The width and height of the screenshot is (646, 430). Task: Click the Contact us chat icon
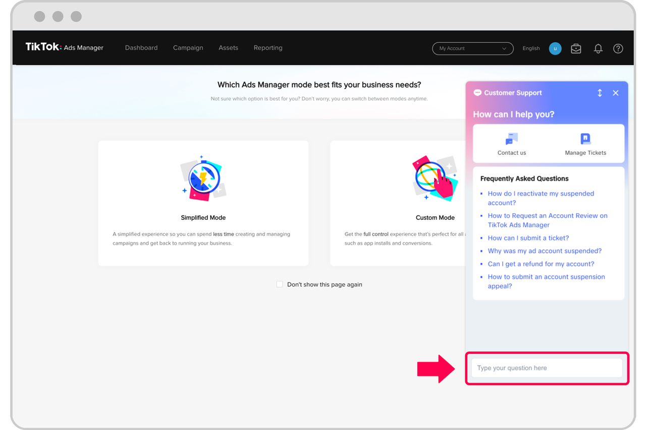[512, 139]
